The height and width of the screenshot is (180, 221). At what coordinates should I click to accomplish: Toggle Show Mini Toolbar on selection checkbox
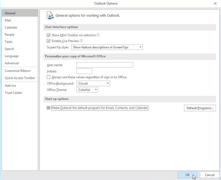click(x=48, y=35)
